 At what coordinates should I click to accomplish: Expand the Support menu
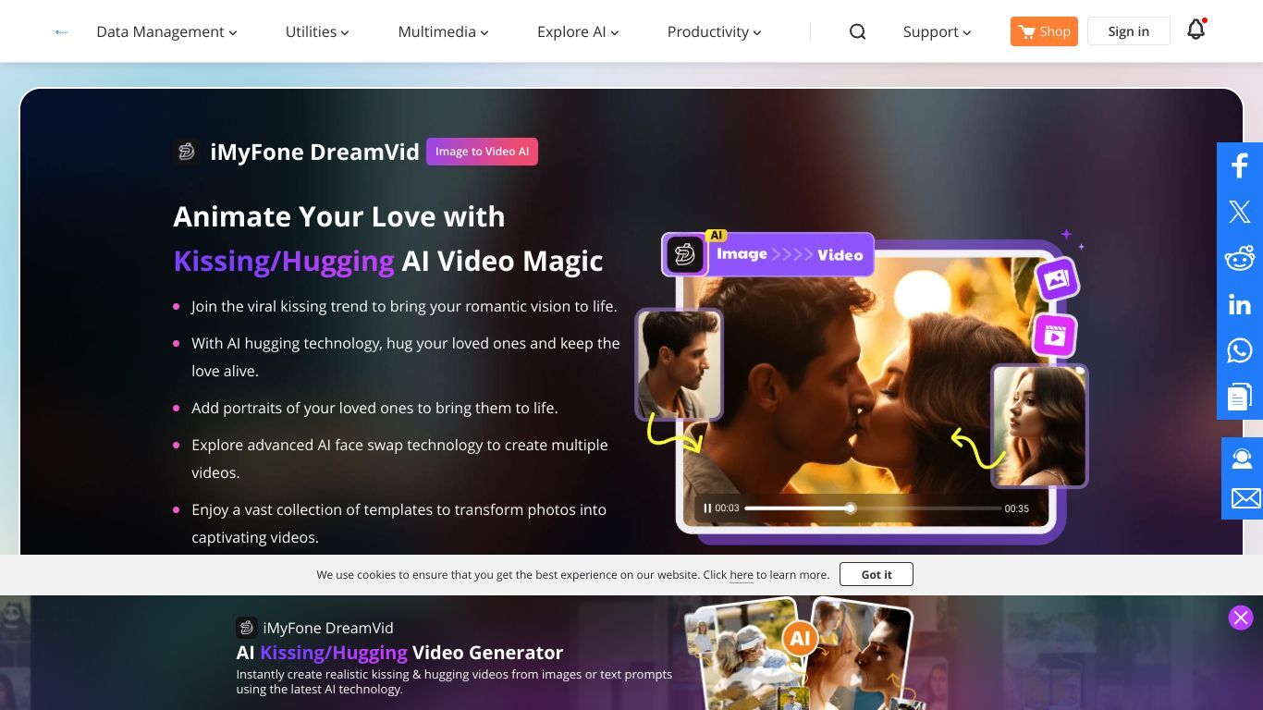[937, 31]
